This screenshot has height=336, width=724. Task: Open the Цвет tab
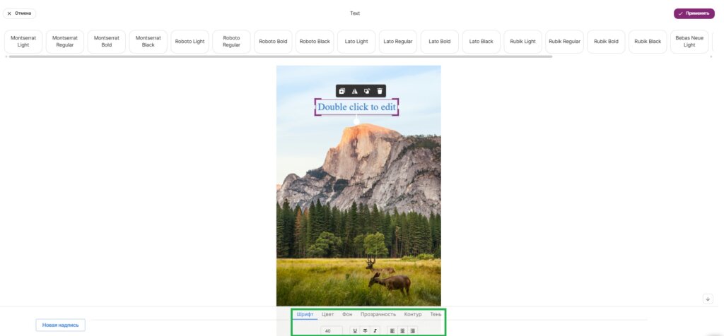tap(327, 314)
